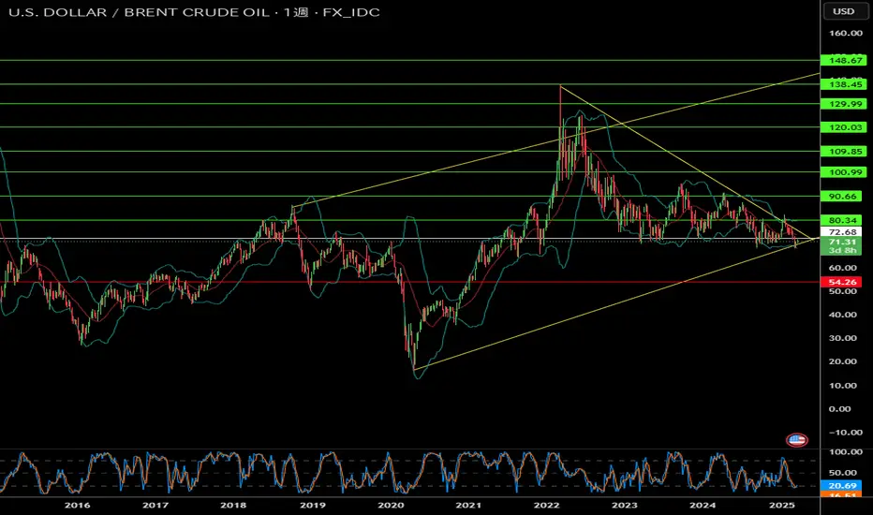Select the white horizontal line near 72.68
This screenshot has height=515, width=873.
point(409,239)
